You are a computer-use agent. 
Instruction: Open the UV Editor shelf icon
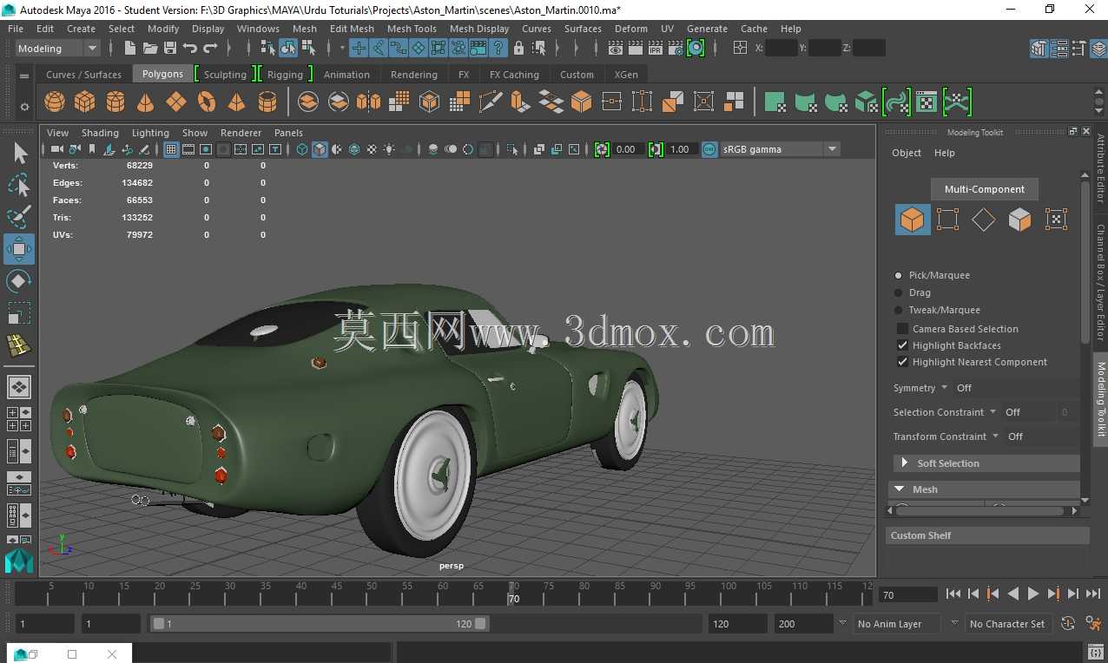click(x=927, y=102)
